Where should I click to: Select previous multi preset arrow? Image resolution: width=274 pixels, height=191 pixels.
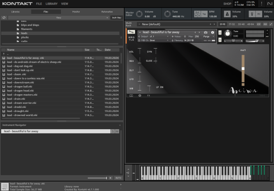[211, 24]
